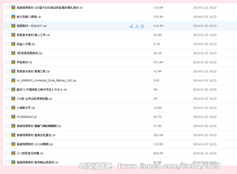Screen dimensions: 237x174
Task: Check the box for 5秒背景视频素材.zip
Action: click(x=7, y=53)
